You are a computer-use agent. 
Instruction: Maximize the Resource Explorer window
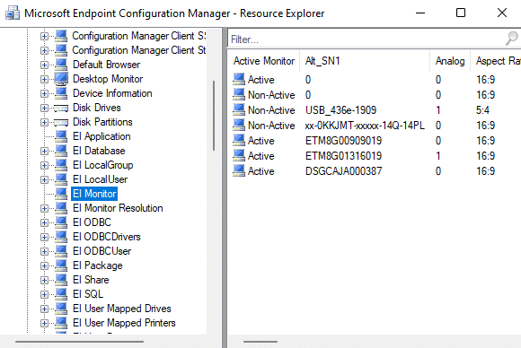point(461,13)
